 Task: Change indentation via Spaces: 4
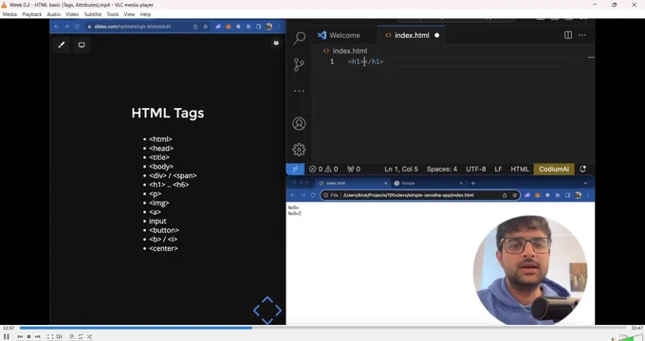click(442, 169)
